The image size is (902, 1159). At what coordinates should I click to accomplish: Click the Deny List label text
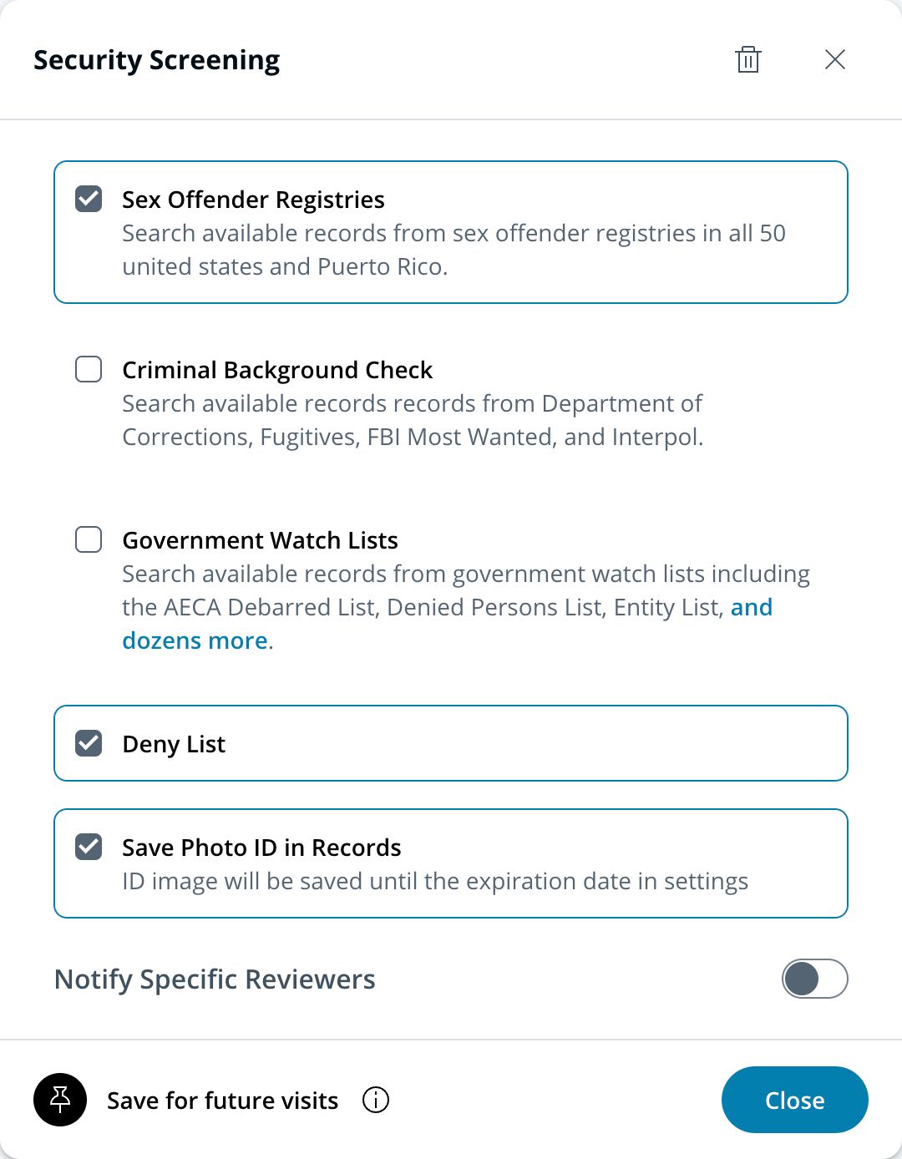pyautogui.click(x=174, y=744)
